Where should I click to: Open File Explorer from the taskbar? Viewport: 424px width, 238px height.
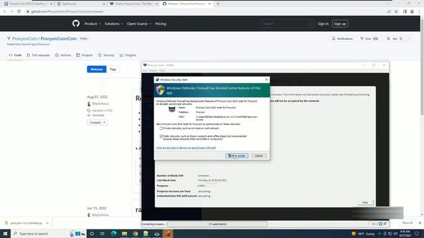click(125, 233)
